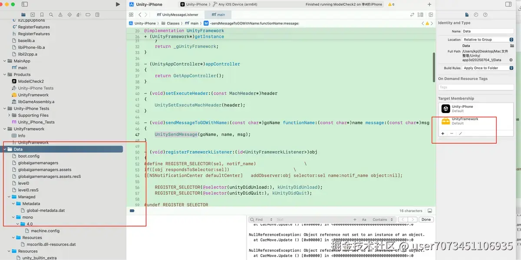521x260 pixels.
Task: Go to next find result
Action: point(412,220)
